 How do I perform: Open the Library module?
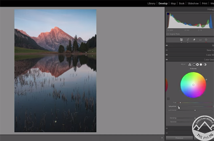click(x=151, y=4)
